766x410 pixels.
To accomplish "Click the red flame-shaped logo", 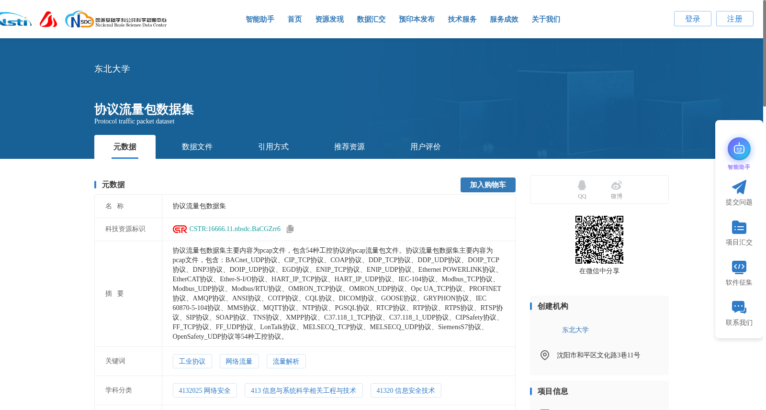I will pos(48,19).
